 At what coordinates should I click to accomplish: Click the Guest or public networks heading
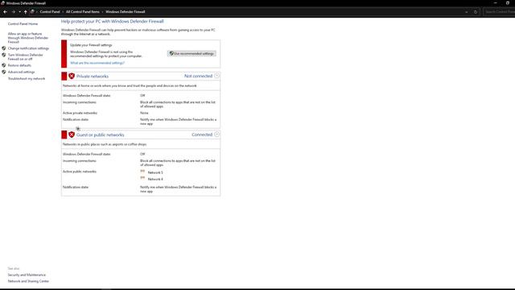100,135
